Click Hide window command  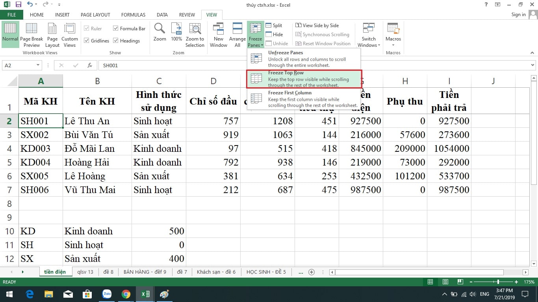pos(274,35)
